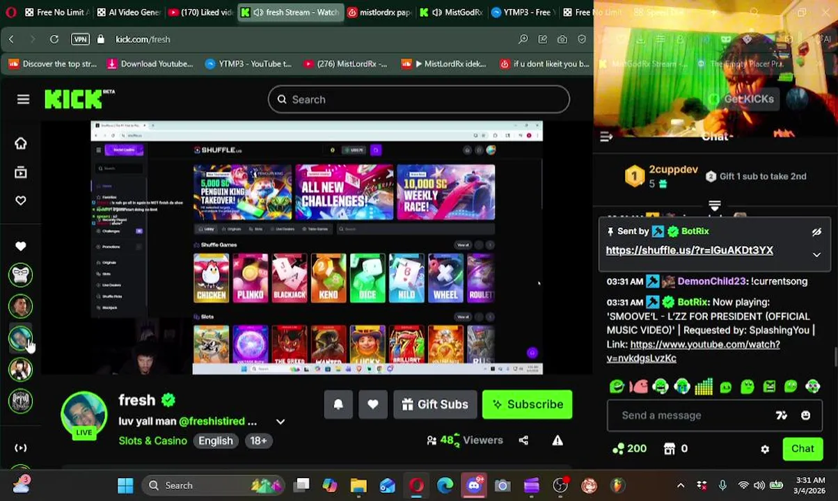Open Slots & Casino category link
This screenshot has width=838, height=501.
pyautogui.click(x=152, y=440)
